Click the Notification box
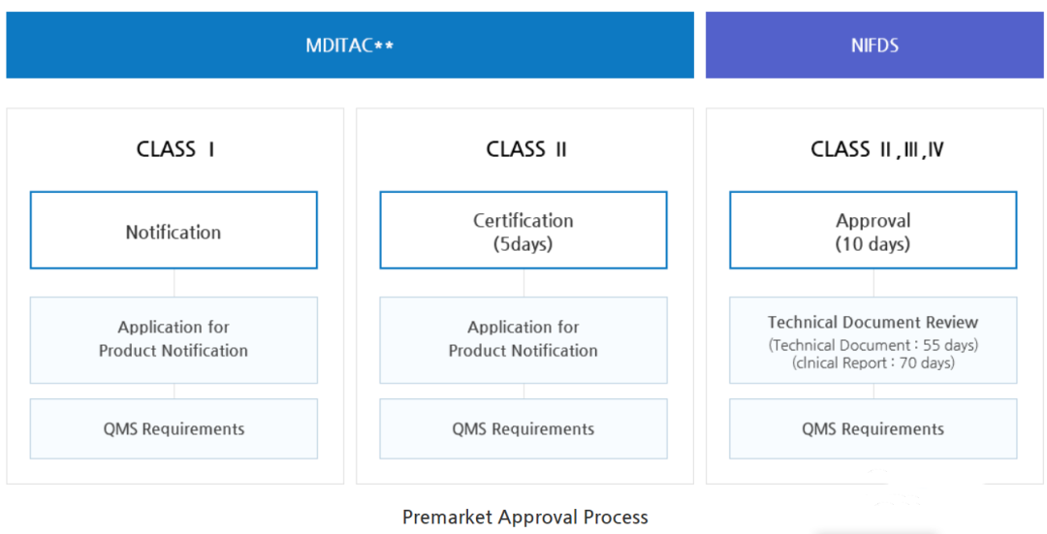1047x534 pixels. [x=174, y=232]
